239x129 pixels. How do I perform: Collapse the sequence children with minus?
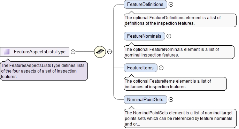pyautogui.click(x=109, y=52)
